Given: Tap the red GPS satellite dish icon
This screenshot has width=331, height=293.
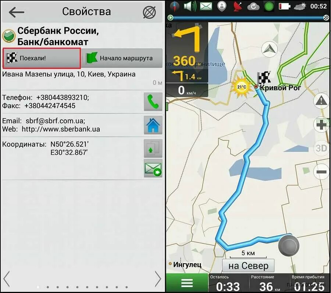Looking at the screenshot, I should 238,6.
